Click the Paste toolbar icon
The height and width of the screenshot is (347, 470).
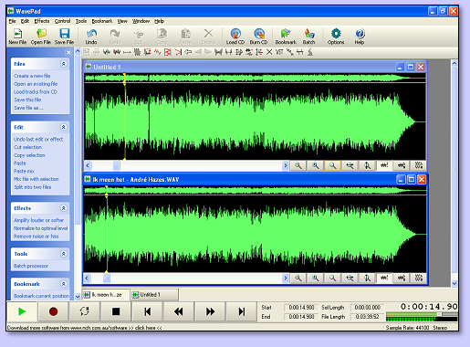185,37
